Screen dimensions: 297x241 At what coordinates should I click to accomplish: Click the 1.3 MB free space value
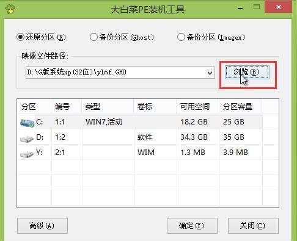(x=193, y=153)
